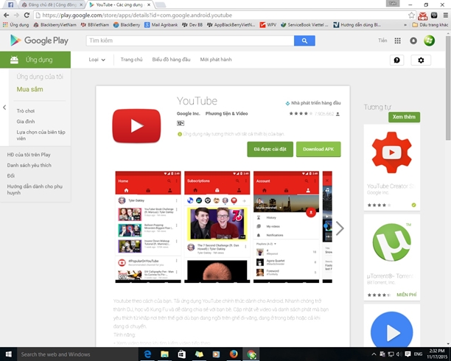451x361 pixels.
Task: Open Firefox from taskbar
Action: click(234, 354)
